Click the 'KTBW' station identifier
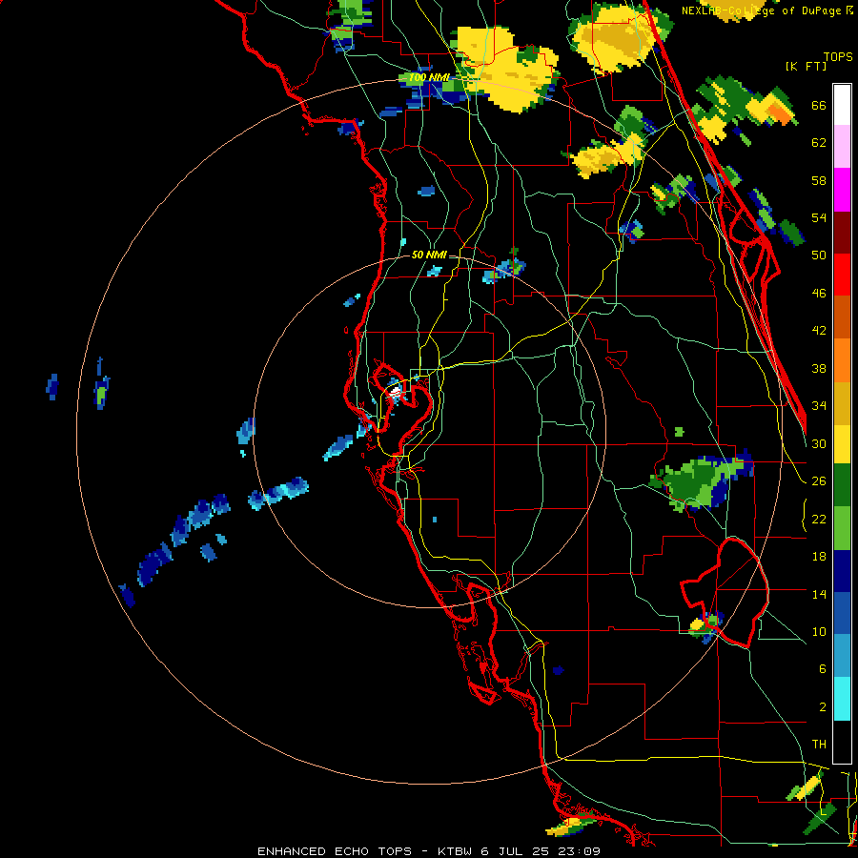 tap(455, 851)
